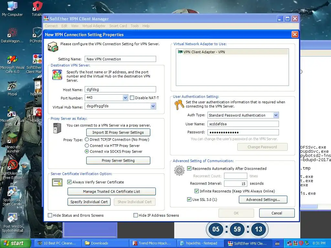Click the Host Name input field
The image size is (331, 248).
[120, 89]
